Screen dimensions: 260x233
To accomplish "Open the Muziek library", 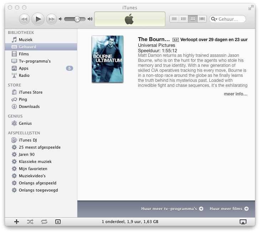I will tap(26, 40).
